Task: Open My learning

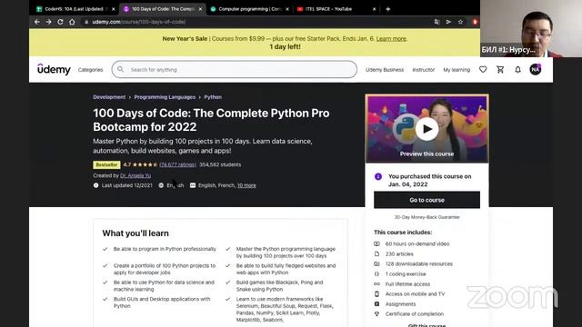Action: (457, 70)
